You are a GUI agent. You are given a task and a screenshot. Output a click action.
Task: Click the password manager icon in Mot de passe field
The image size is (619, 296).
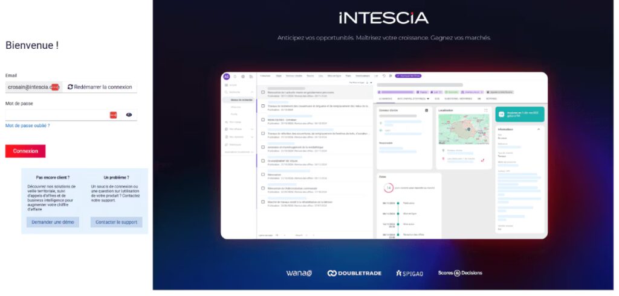113,115
